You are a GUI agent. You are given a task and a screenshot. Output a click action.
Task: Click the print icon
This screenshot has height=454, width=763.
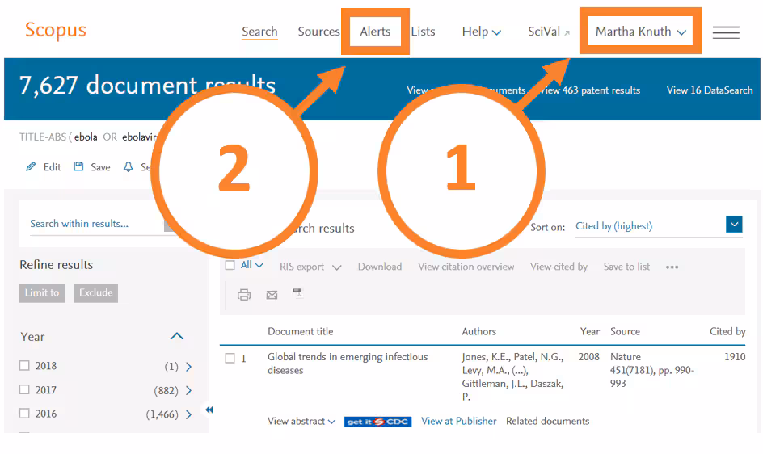point(244,294)
